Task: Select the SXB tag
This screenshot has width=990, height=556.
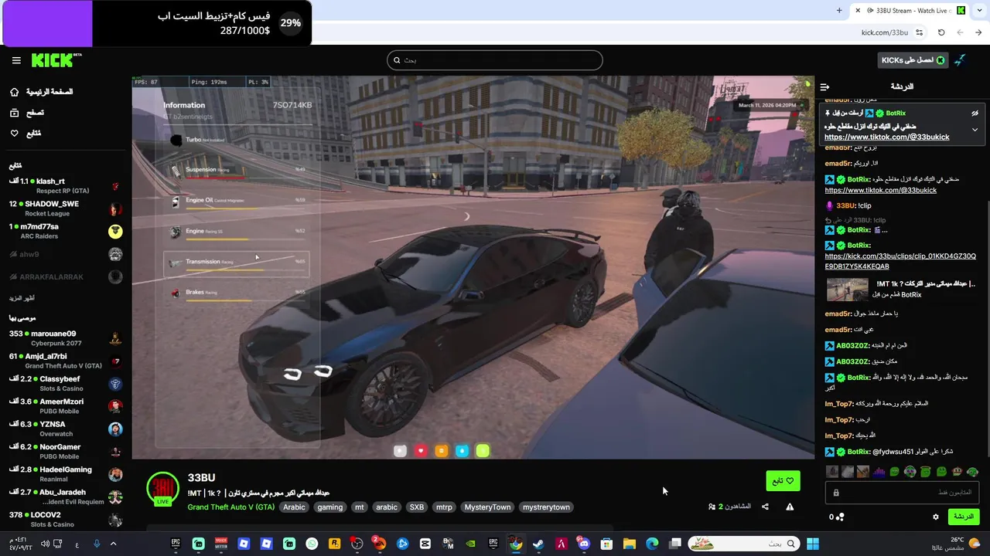Action: tap(416, 507)
